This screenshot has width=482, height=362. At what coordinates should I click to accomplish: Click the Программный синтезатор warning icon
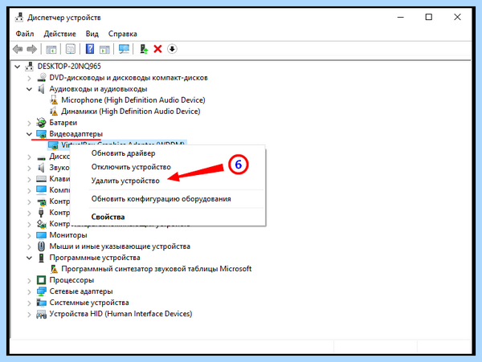point(54,269)
